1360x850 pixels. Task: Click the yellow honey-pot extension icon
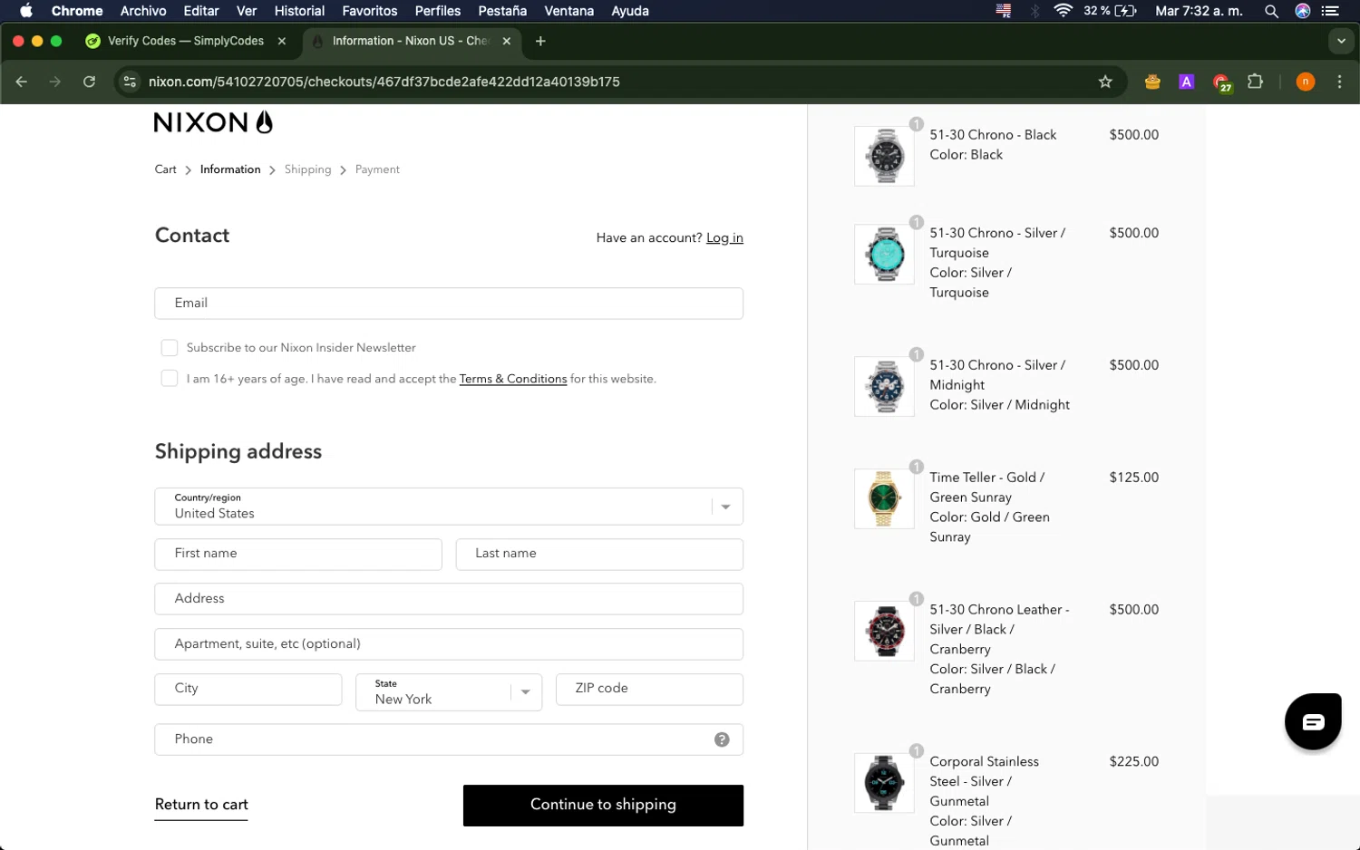coord(1152,82)
